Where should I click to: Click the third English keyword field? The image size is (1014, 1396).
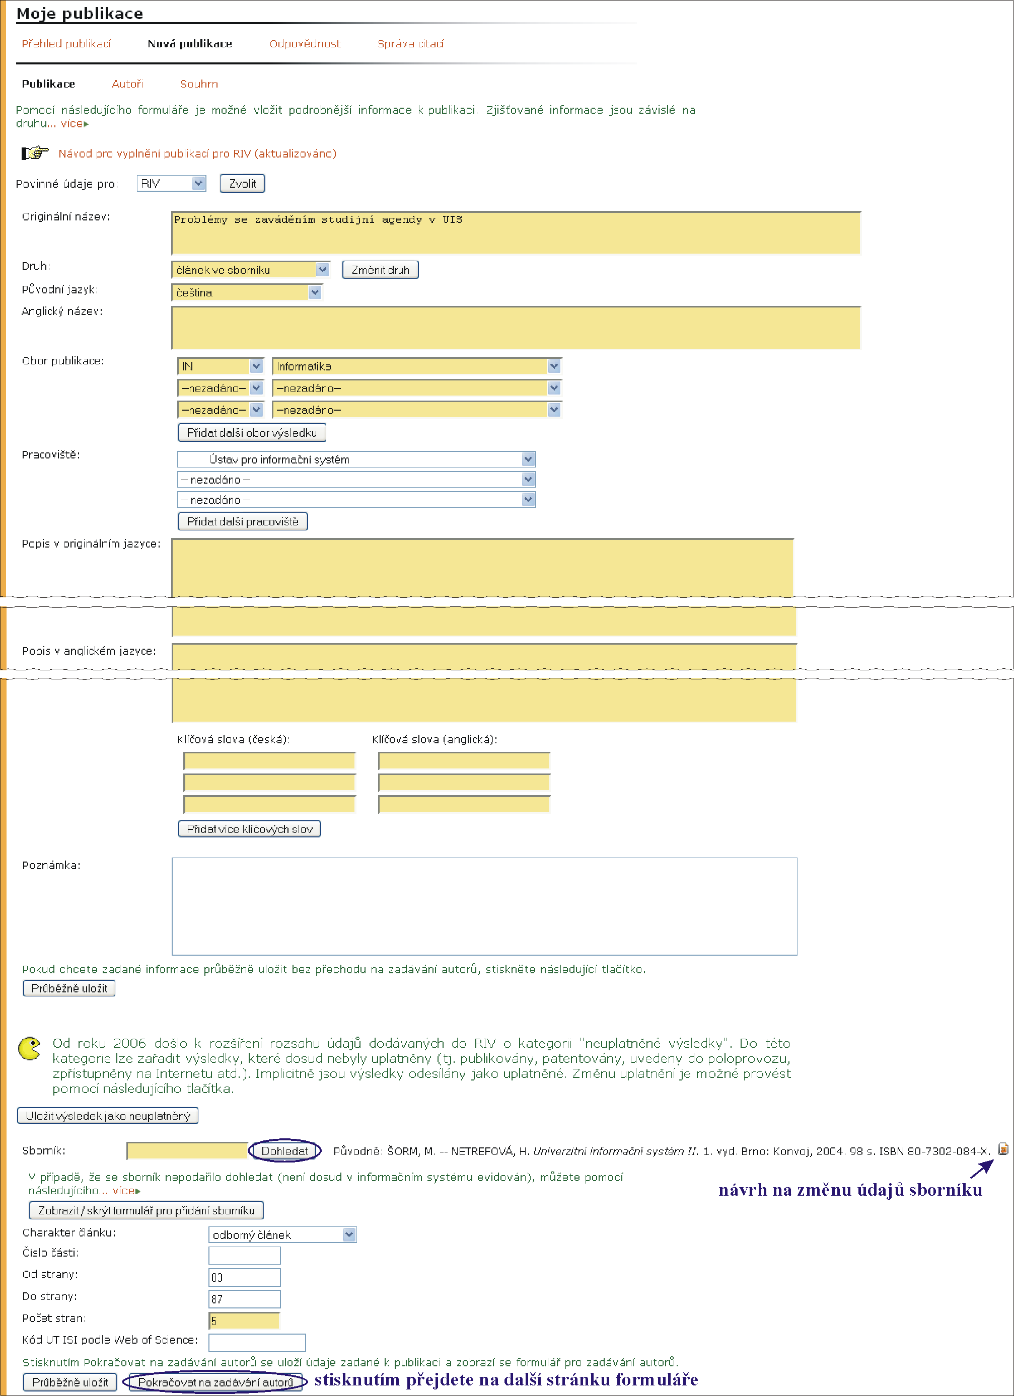(x=464, y=805)
